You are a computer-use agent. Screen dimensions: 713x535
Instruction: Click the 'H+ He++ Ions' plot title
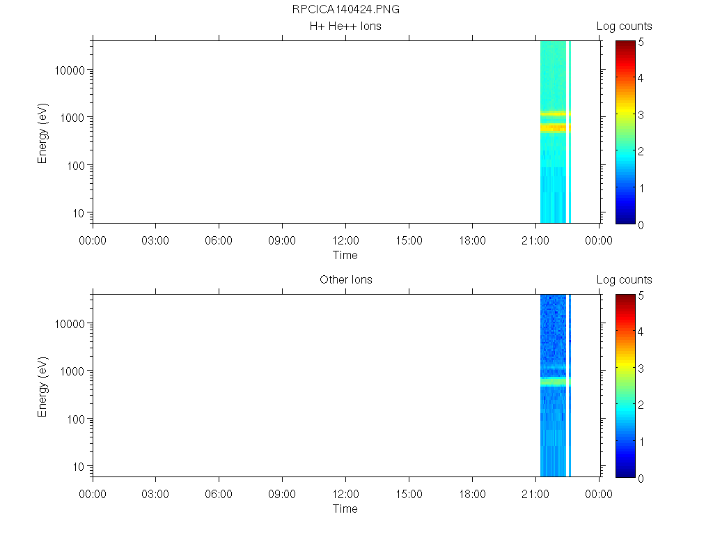click(345, 26)
